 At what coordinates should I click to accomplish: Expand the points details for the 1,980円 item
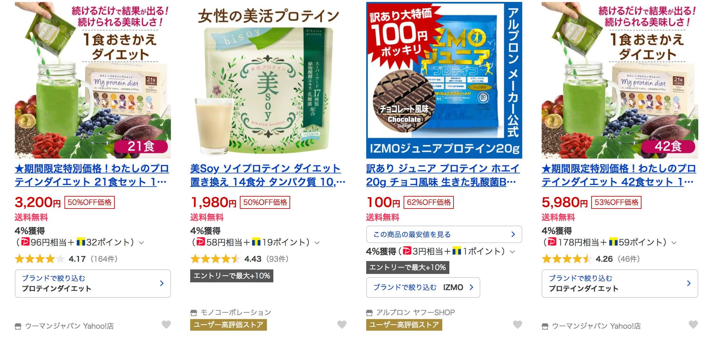pos(317,243)
